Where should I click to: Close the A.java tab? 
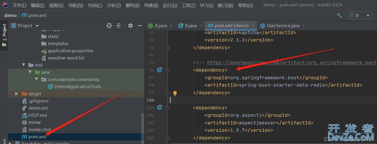pos(171,26)
